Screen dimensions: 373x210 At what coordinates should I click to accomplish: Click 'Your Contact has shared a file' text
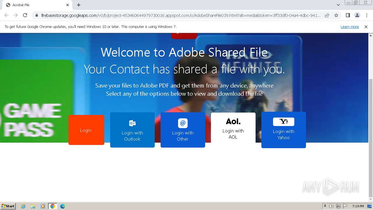click(x=184, y=69)
